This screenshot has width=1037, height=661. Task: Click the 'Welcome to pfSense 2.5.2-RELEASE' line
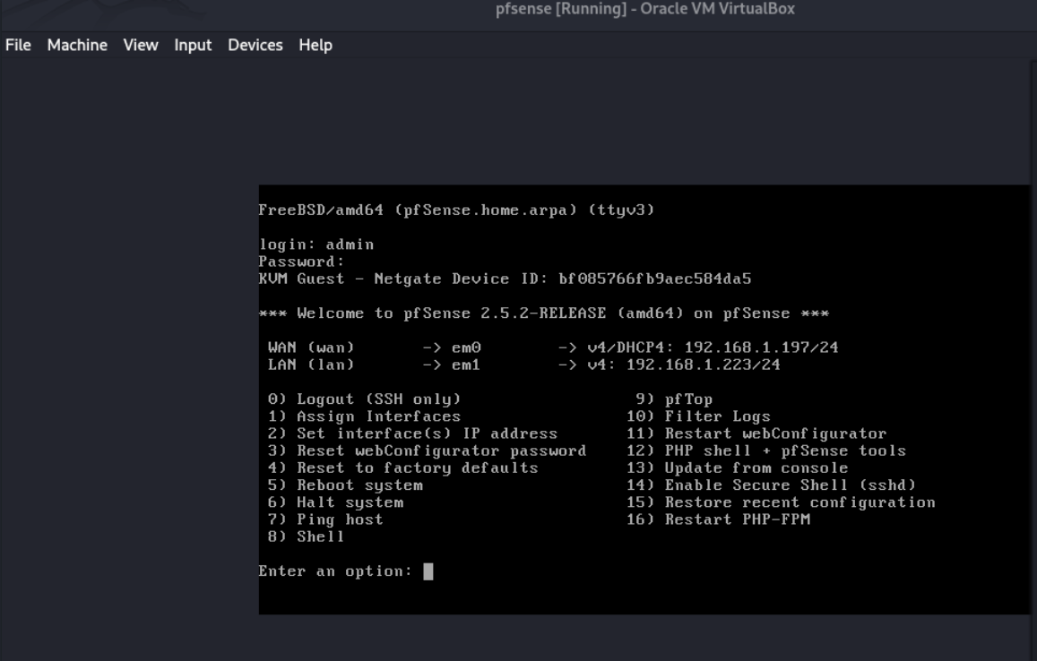point(544,313)
